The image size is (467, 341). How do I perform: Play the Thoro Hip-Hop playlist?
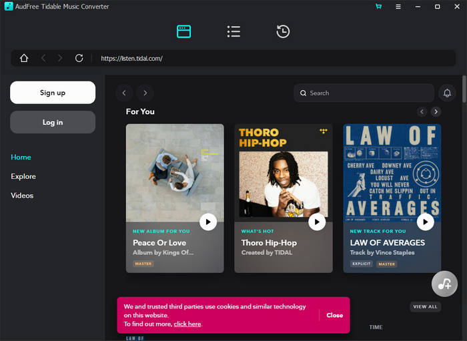(317, 222)
